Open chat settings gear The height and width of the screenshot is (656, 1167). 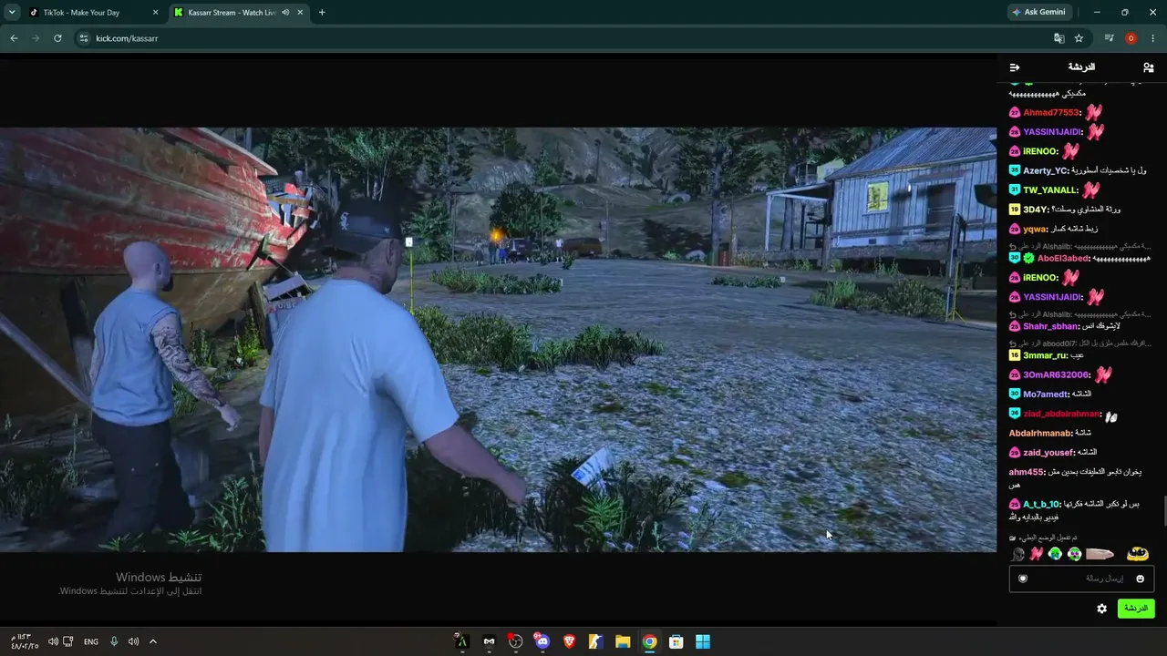[x=1101, y=609]
